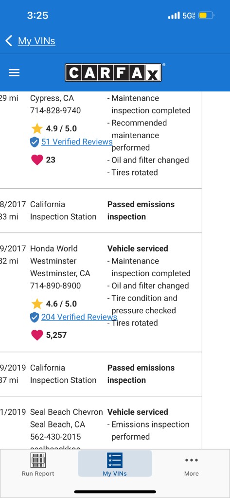The height and width of the screenshot is (498, 230).
Task: Go back via My VINs link
Action: pyautogui.click(x=36, y=41)
